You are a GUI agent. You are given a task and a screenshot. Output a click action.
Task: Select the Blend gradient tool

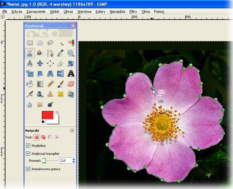tap(40, 84)
